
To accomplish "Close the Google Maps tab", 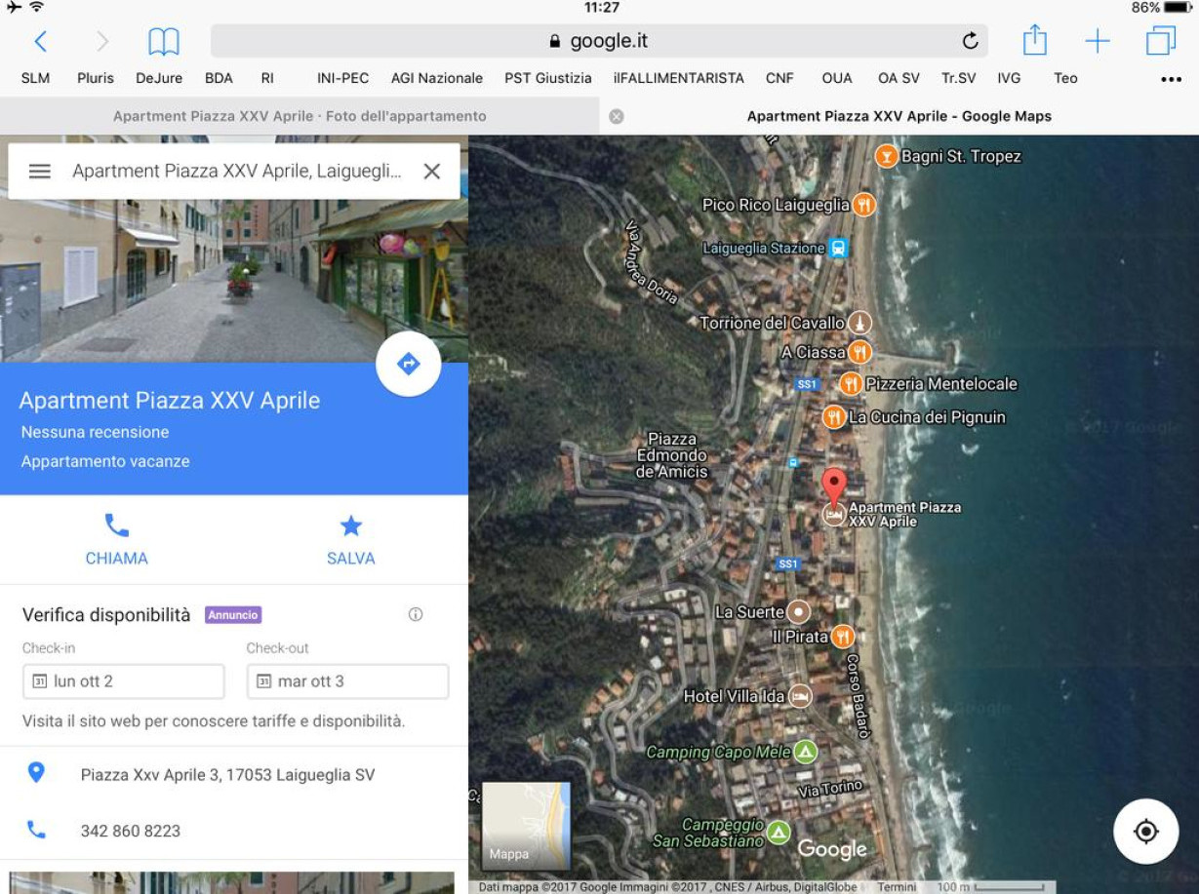I will pos(617,116).
